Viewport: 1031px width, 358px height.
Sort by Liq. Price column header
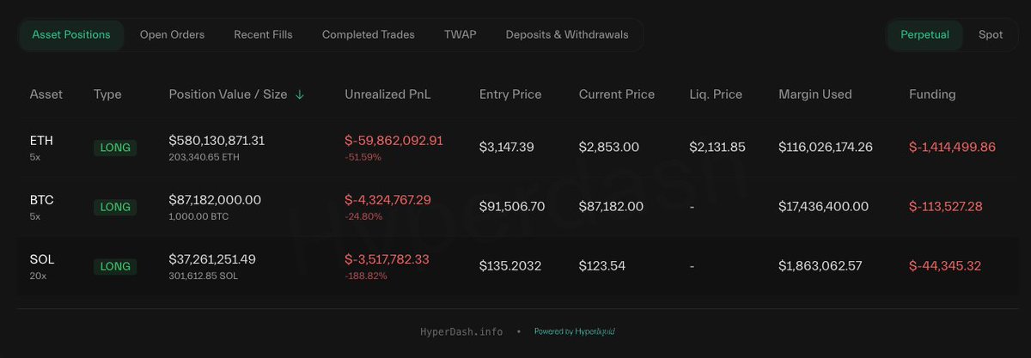pyautogui.click(x=716, y=94)
